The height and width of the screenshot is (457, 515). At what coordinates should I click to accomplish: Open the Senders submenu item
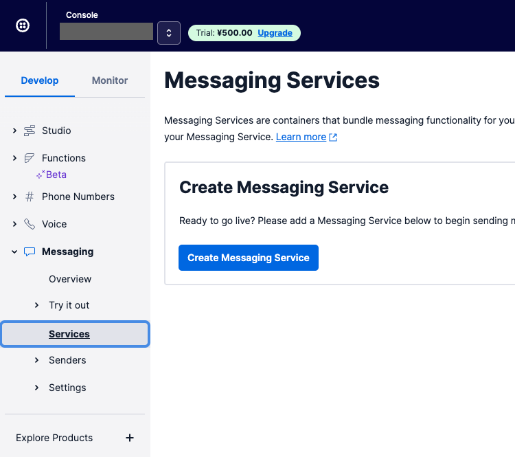[x=67, y=360]
